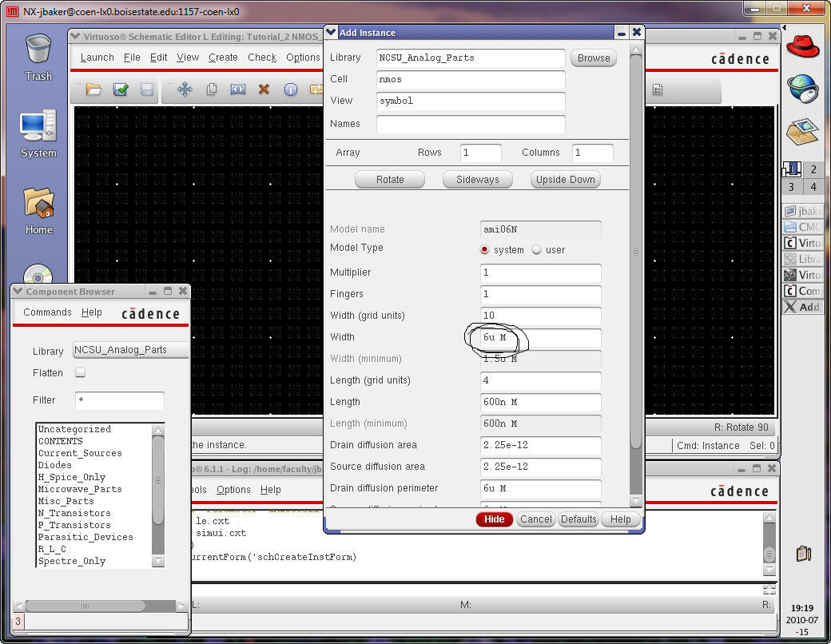The height and width of the screenshot is (644, 831).
Task: Click the Delete red X toolbar icon
Action: 264,89
